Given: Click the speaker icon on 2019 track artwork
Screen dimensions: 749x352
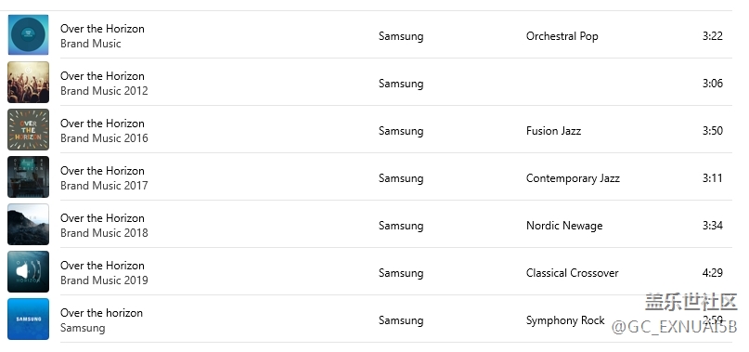Looking at the screenshot, I should tap(22, 271).
